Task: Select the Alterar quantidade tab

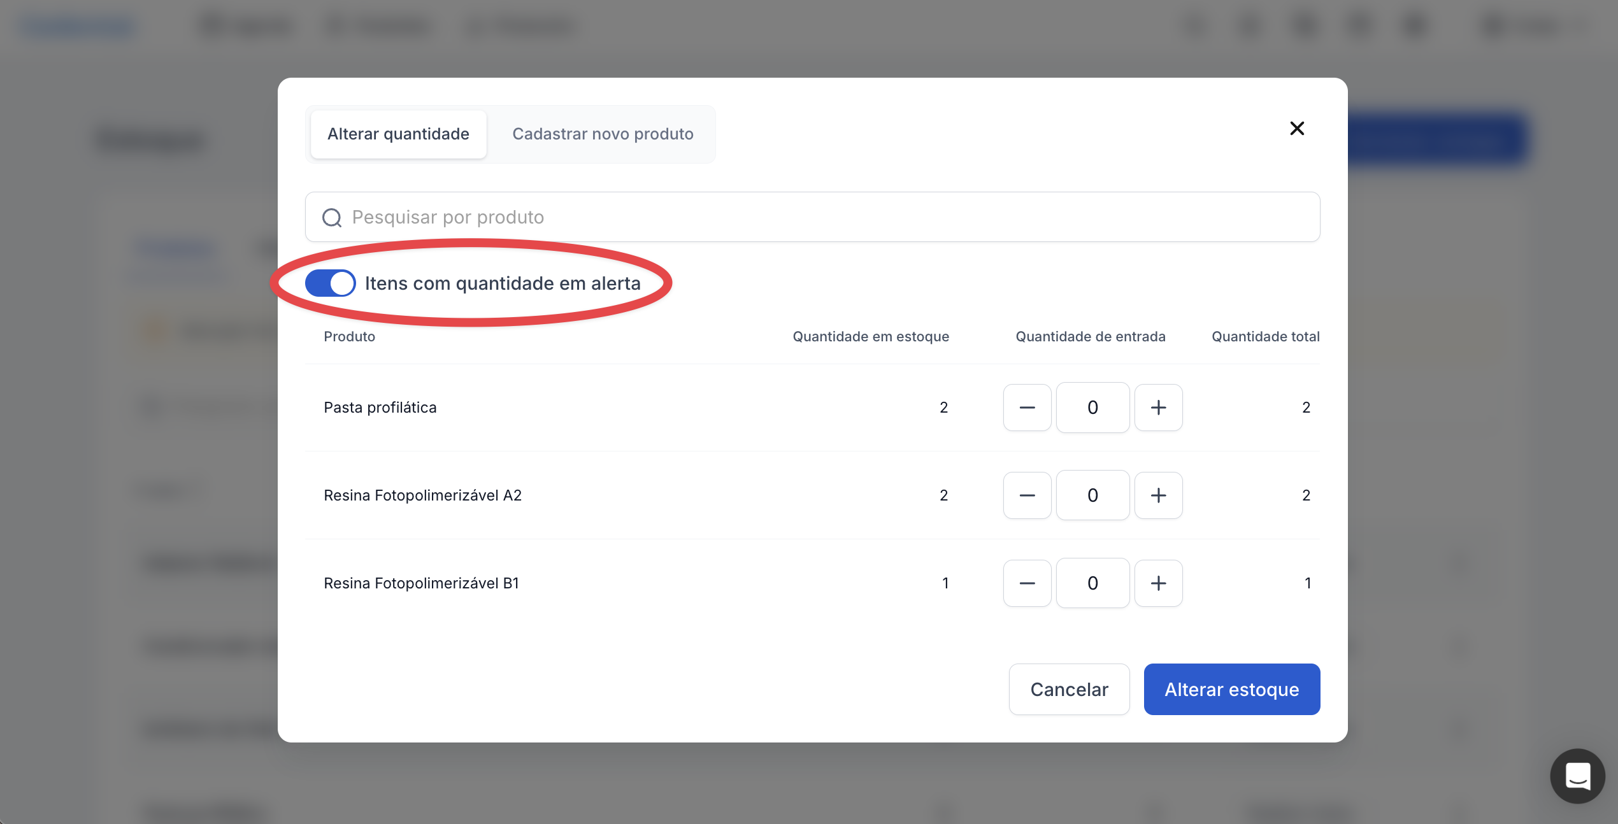Action: [x=398, y=134]
